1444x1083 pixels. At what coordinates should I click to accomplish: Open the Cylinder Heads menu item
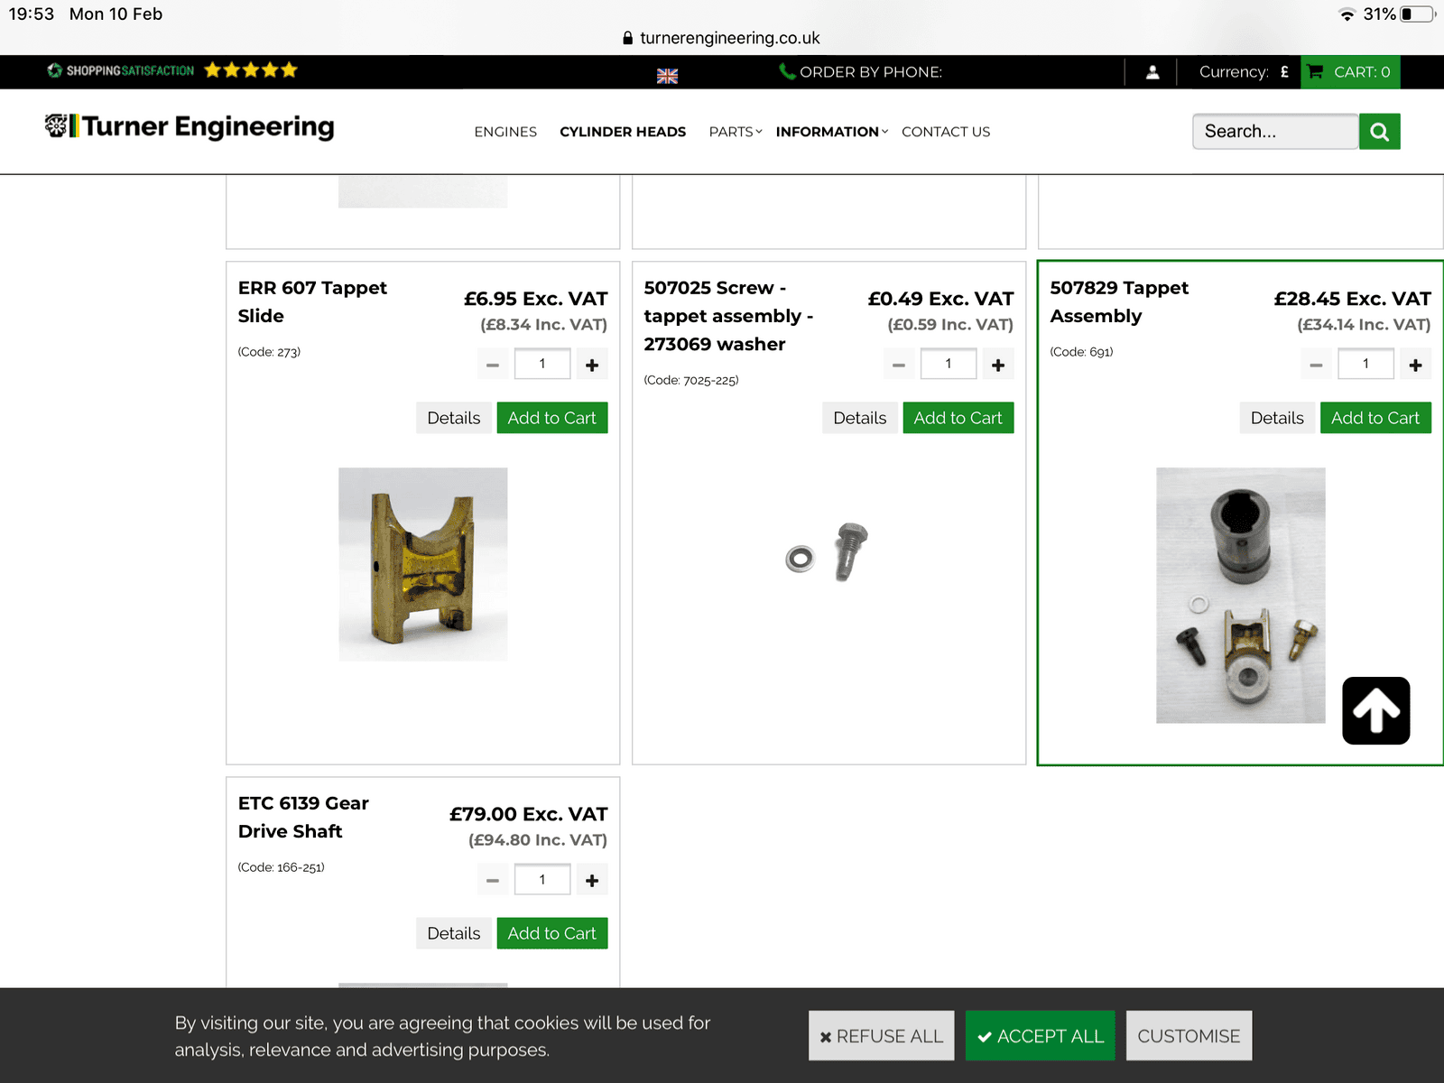[x=623, y=132]
